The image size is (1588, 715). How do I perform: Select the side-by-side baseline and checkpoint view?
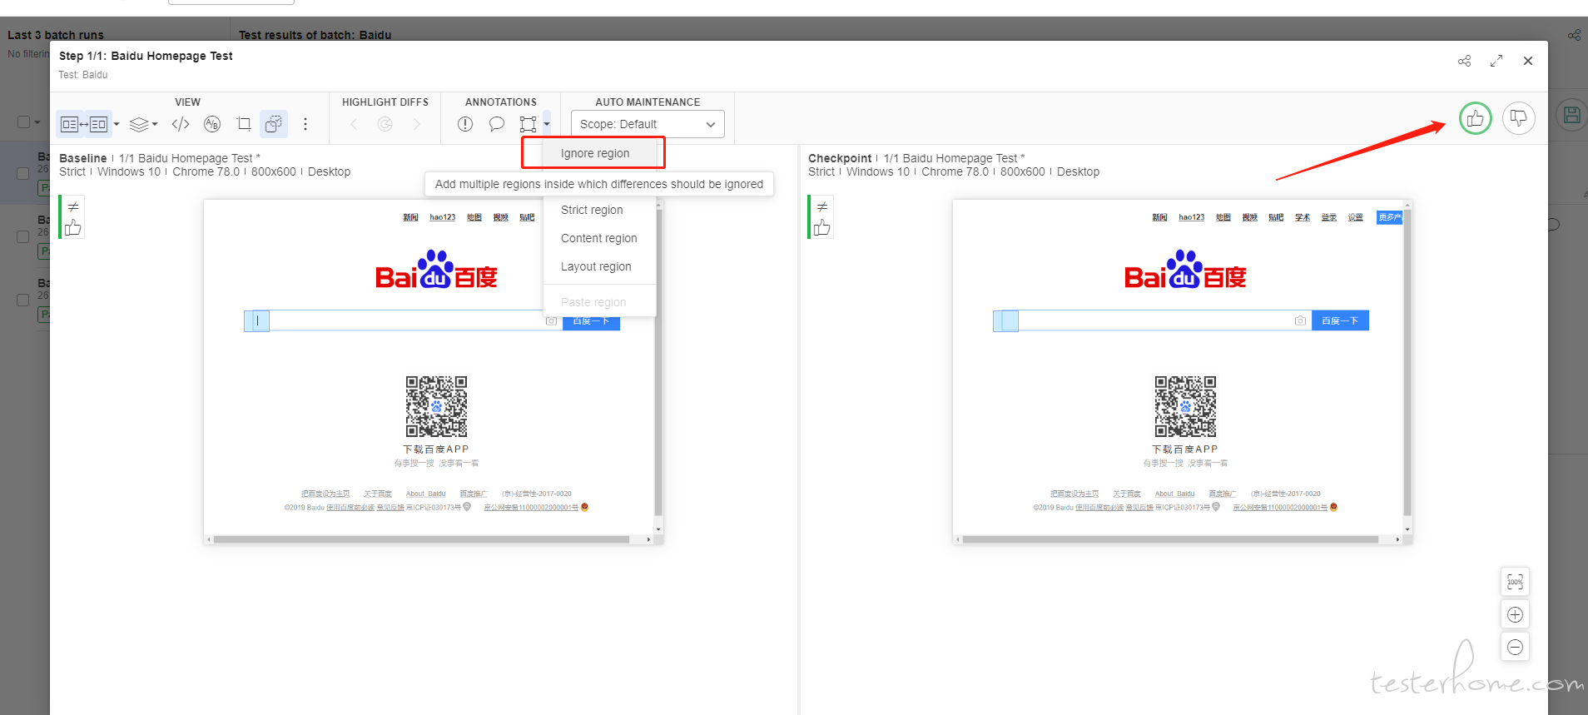point(84,124)
